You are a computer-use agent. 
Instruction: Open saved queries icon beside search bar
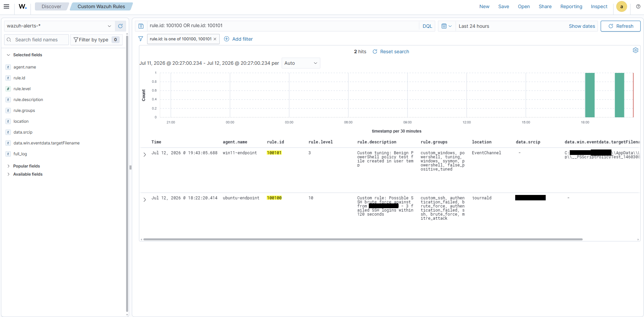[x=141, y=26]
